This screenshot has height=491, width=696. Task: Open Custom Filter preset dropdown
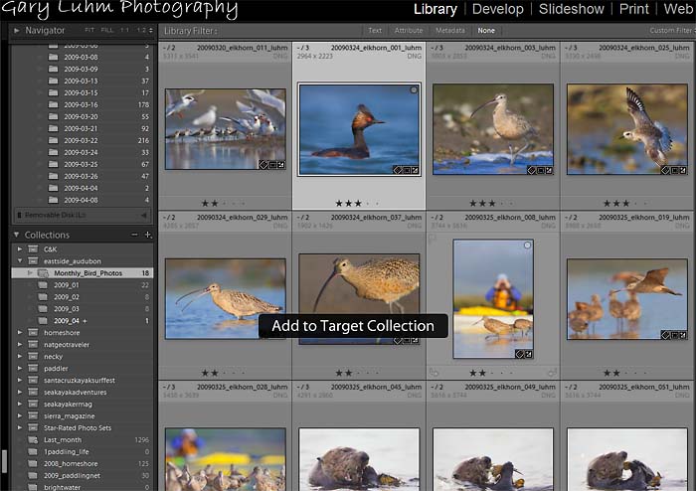[672, 31]
